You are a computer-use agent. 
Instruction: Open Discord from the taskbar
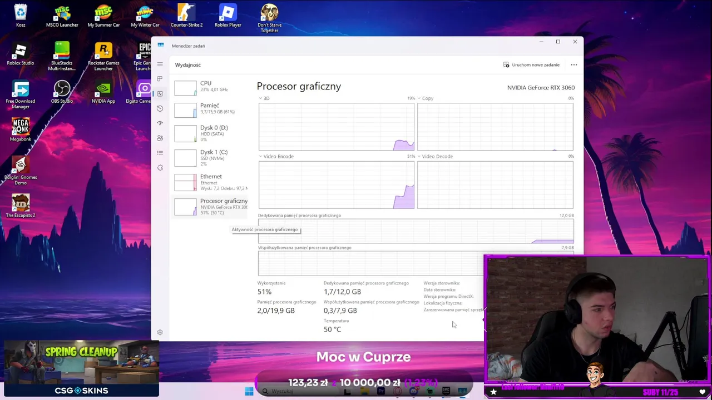tap(414, 391)
